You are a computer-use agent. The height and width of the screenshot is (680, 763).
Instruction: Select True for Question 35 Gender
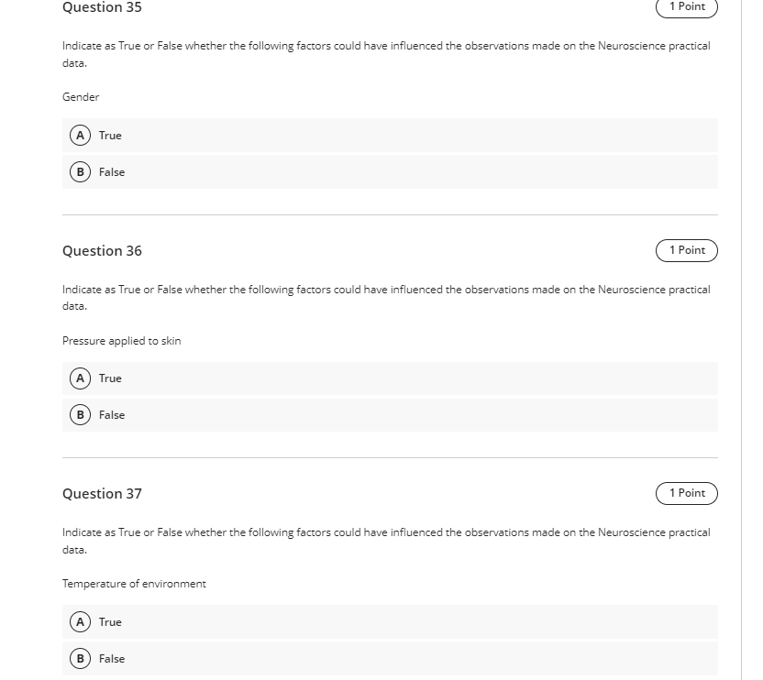pyautogui.click(x=390, y=136)
